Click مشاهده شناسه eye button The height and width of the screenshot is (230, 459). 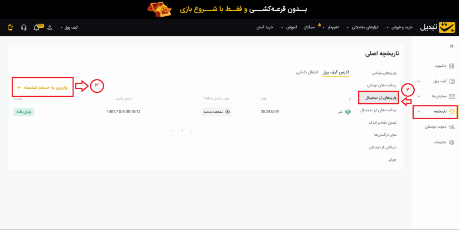pyautogui.click(x=217, y=112)
